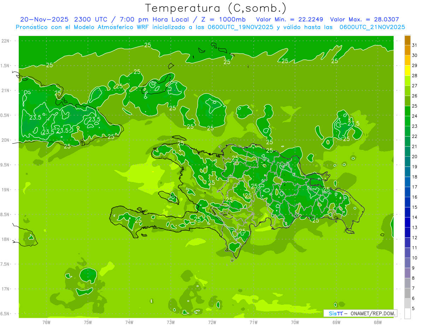Click legend swatch between 25 and 26
The image size is (424, 327).
point(407,101)
